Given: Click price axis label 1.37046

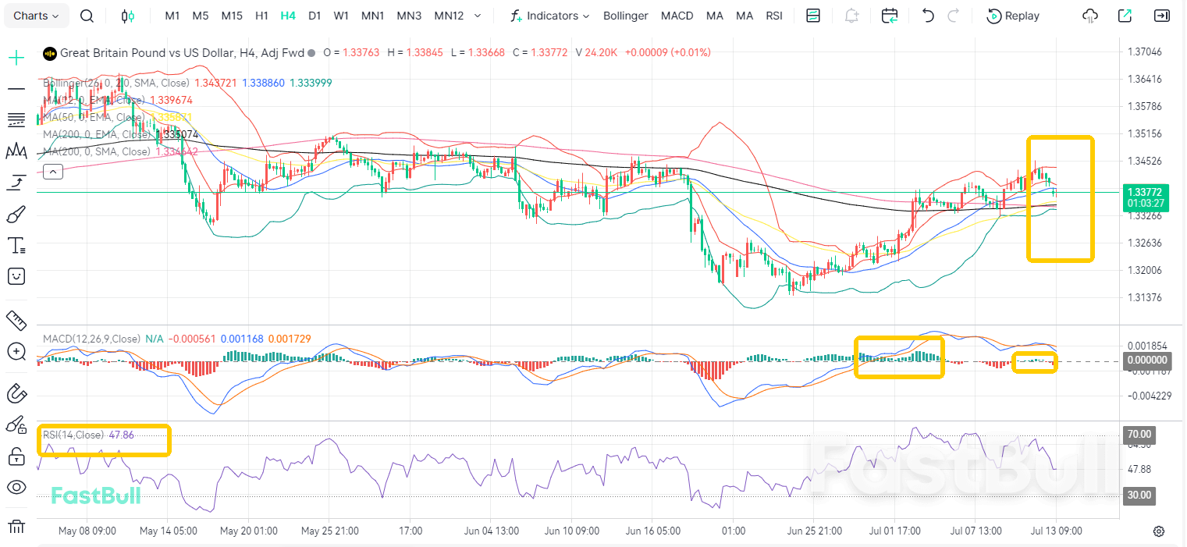Looking at the screenshot, I should click(1144, 52).
